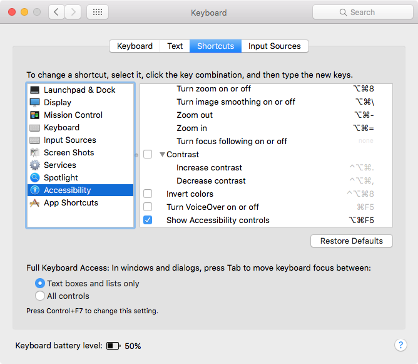Switch to the Keyboard tab

pos(135,46)
